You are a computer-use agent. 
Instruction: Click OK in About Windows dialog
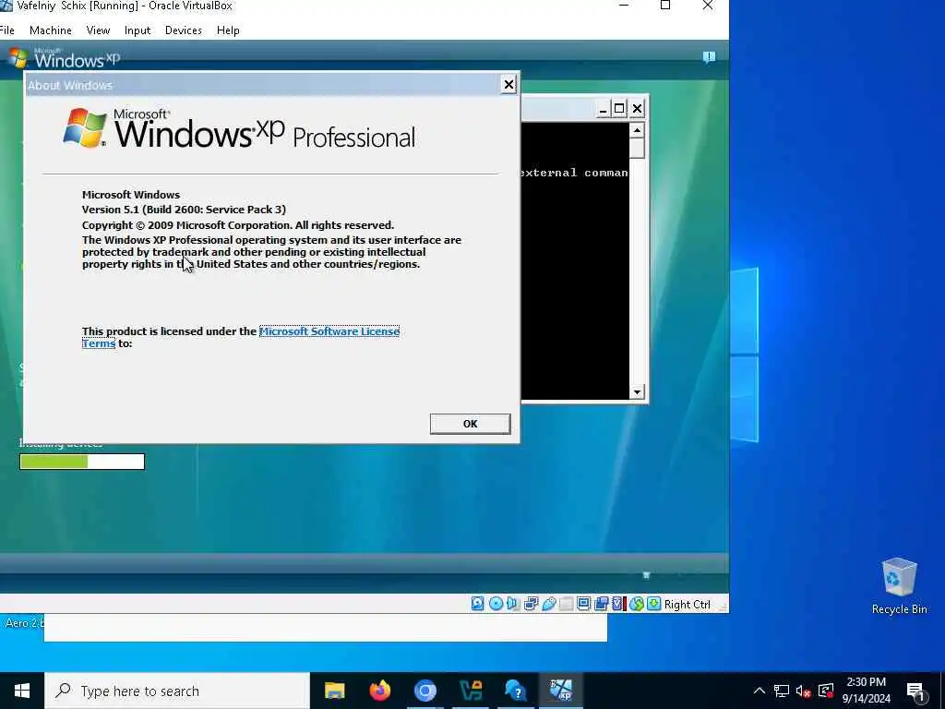(470, 424)
